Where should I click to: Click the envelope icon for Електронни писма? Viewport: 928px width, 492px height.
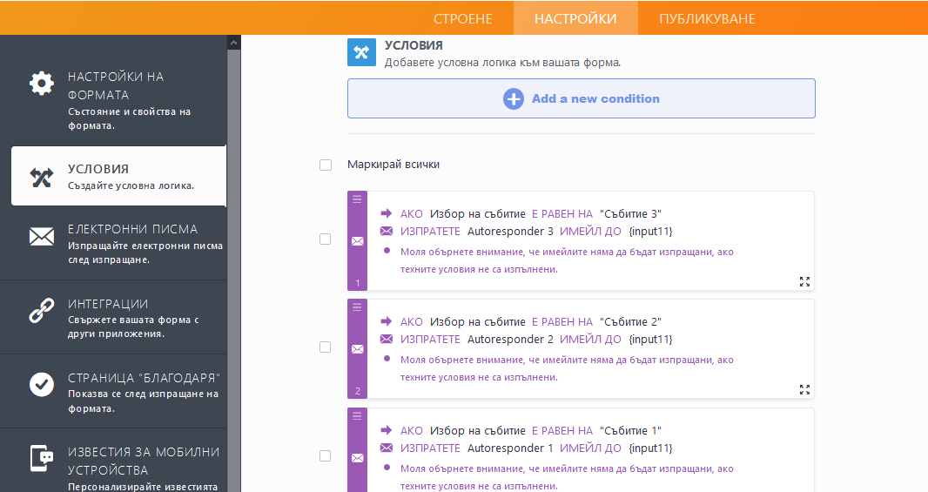pos(41,237)
